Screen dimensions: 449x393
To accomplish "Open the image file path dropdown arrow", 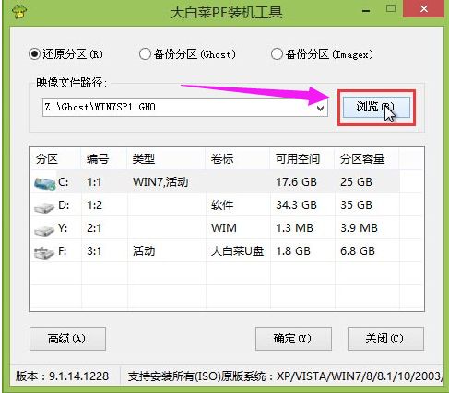I will tap(320, 108).
